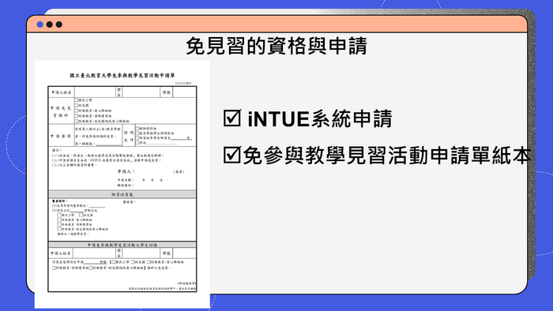Viewport: 553px width, 311px height.
Task: Click the form heading 國立臺北教育大學免參與教學見習活動申請單
Action: pos(122,75)
